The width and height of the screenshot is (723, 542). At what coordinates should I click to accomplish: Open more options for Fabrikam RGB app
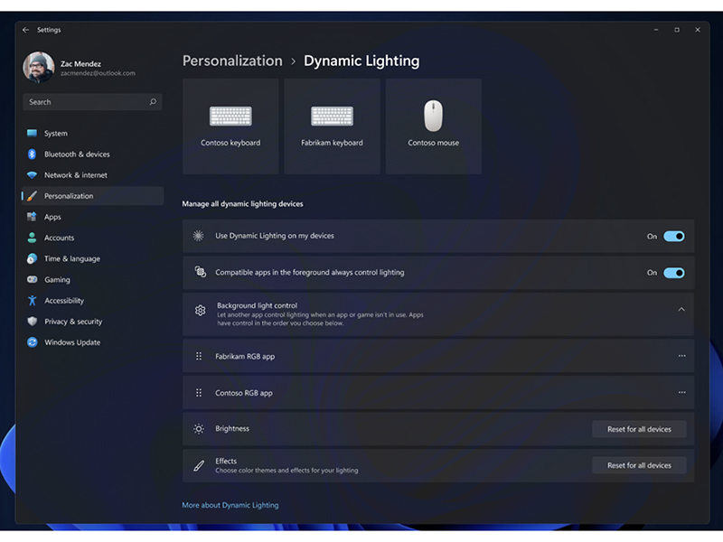681,356
